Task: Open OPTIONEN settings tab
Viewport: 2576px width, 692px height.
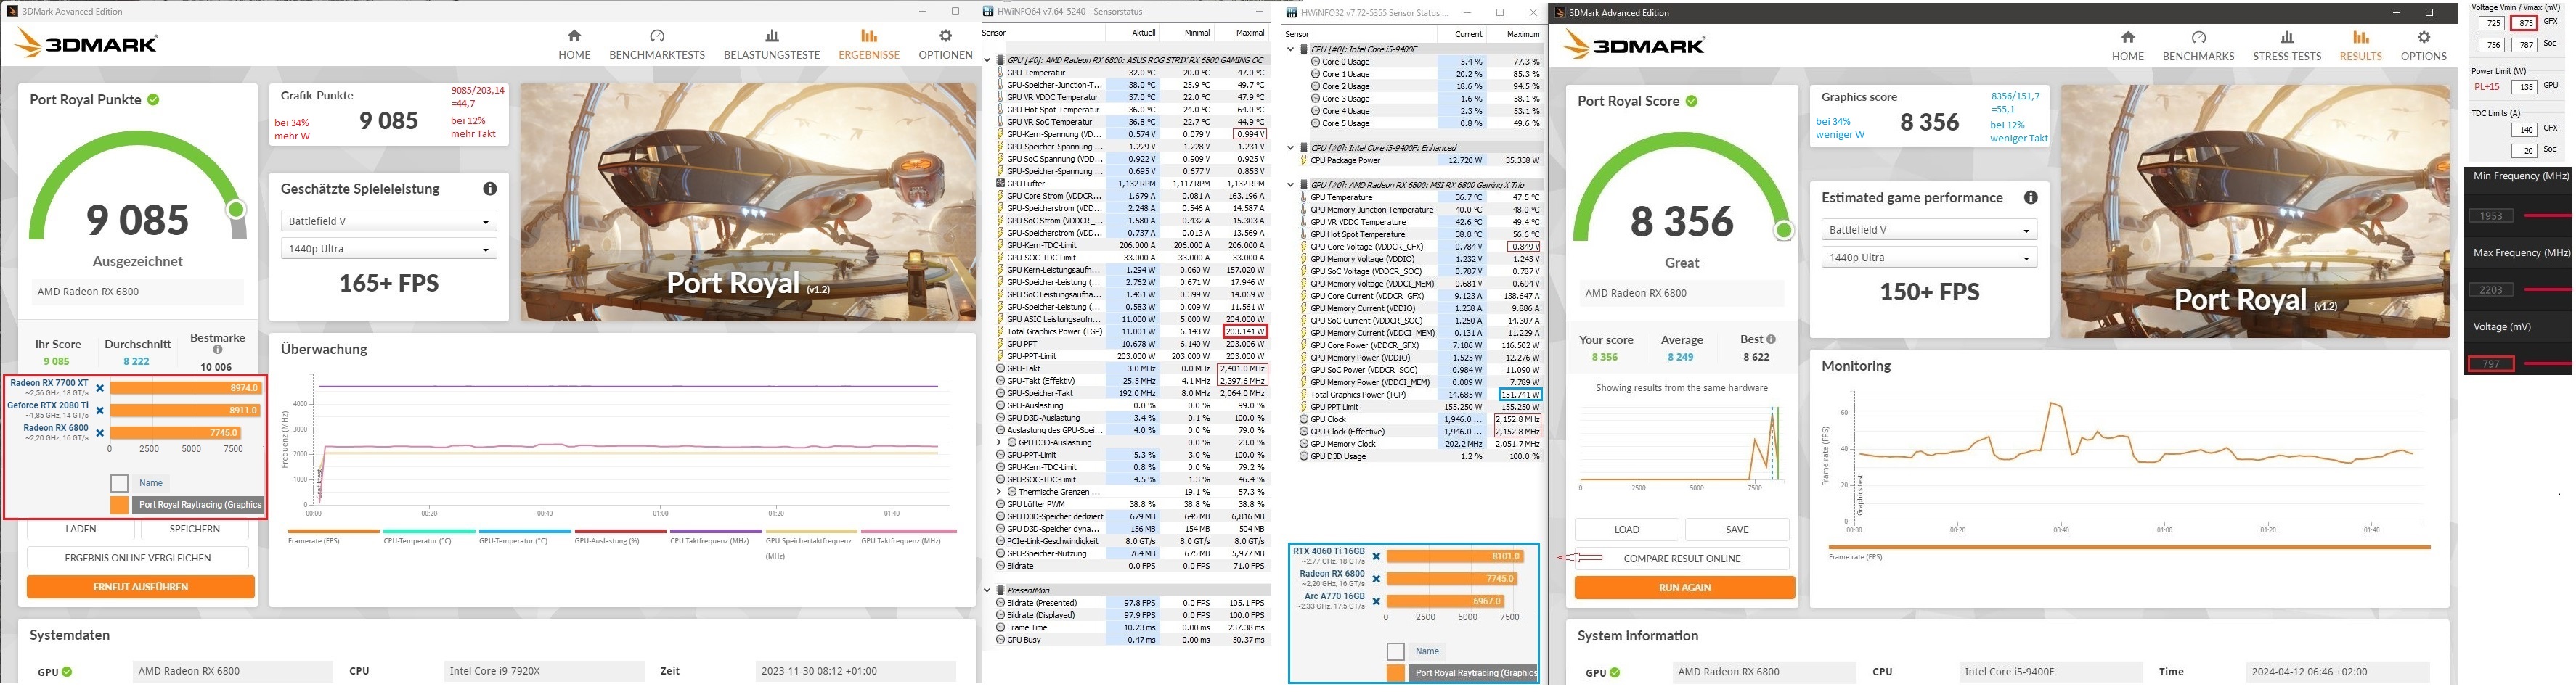Action: click(x=945, y=45)
